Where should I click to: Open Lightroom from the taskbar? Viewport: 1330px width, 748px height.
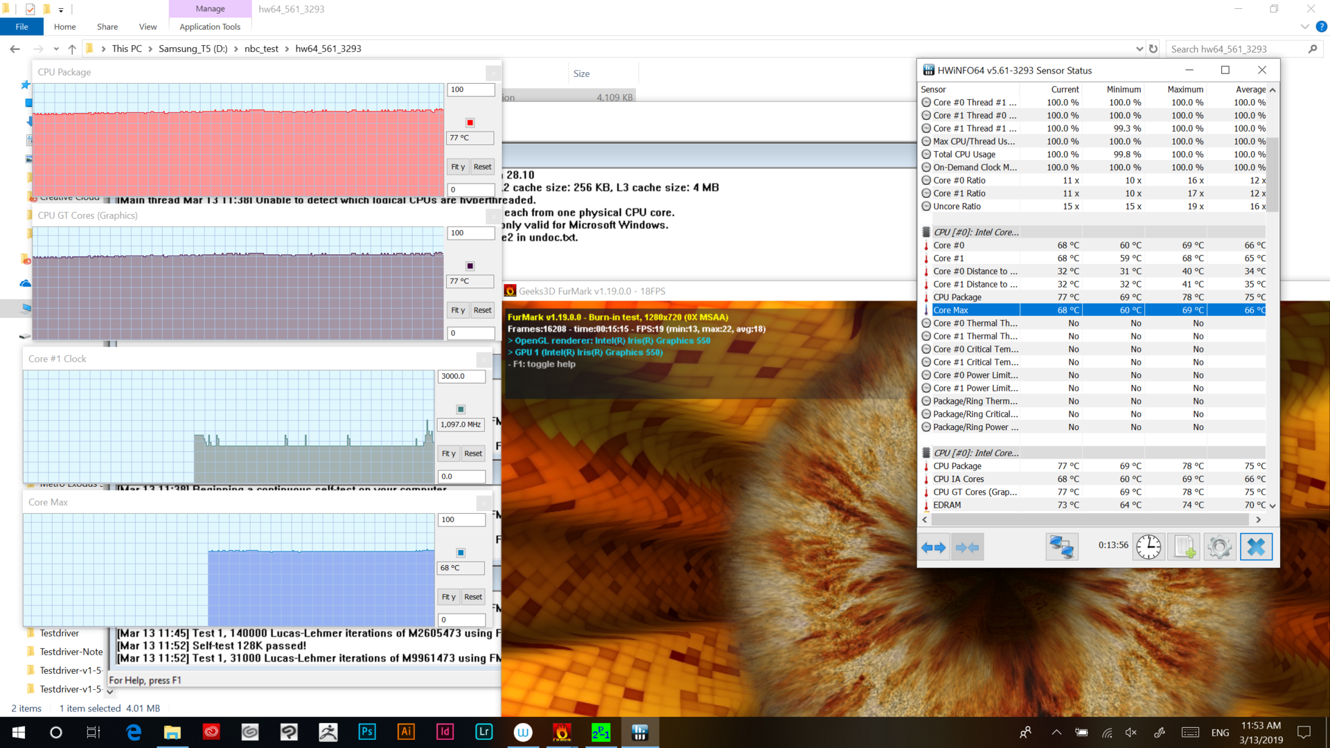(x=484, y=732)
